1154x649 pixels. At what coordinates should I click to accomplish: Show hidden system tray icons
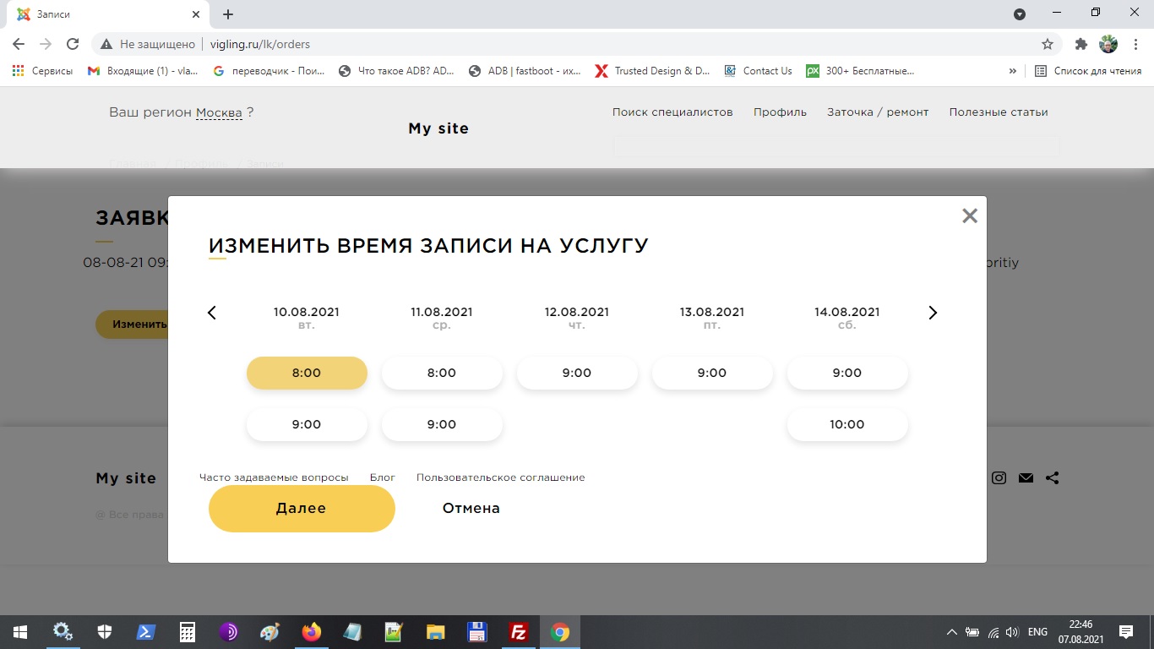(952, 632)
